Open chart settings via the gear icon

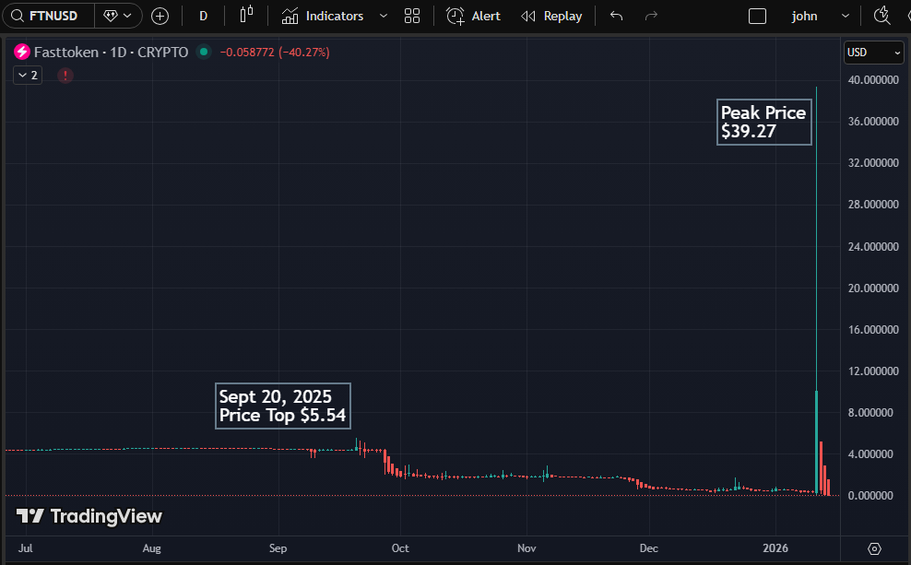[x=875, y=547]
